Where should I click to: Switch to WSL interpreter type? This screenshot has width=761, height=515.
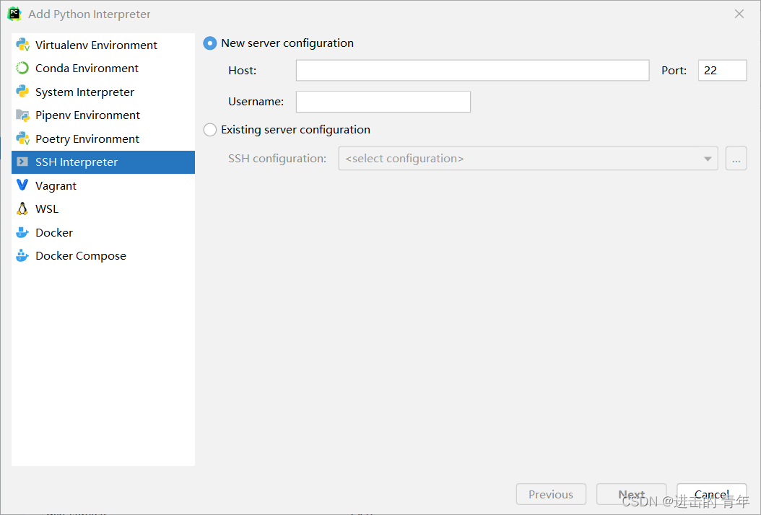pyautogui.click(x=103, y=208)
